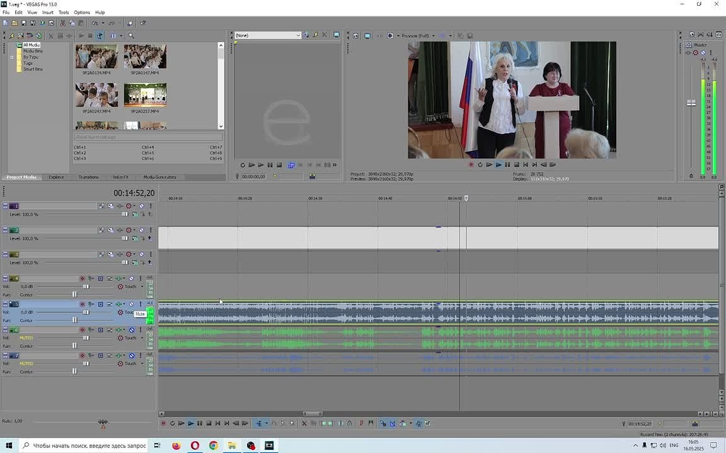Click Record button in preview transport
Image resolution: width=726 pixels, height=453 pixels.
click(x=471, y=165)
